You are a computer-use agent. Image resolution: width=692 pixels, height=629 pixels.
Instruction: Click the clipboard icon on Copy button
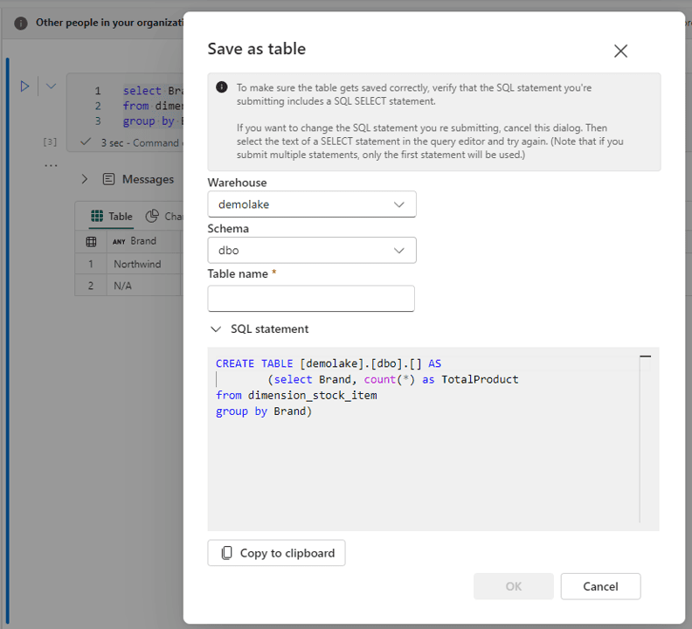(227, 553)
